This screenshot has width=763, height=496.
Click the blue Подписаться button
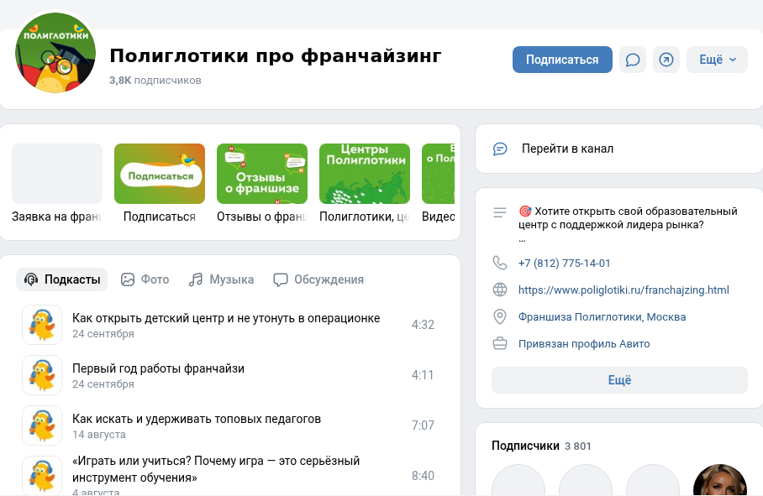562,60
